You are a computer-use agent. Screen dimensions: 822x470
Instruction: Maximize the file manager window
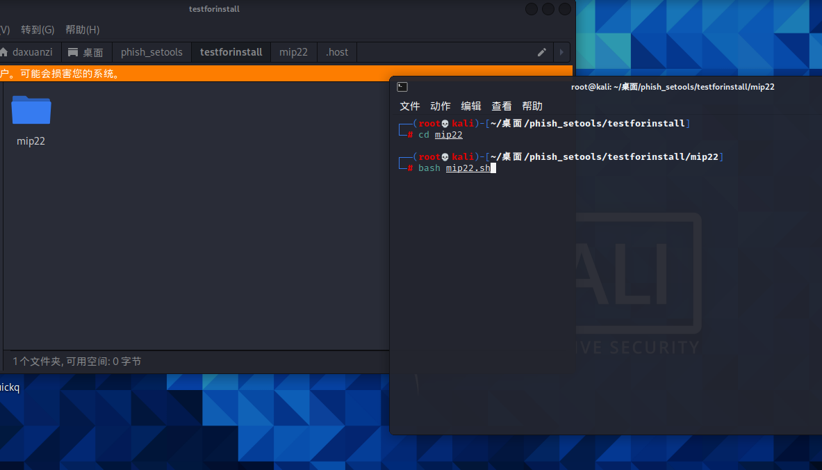click(x=548, y=9)
